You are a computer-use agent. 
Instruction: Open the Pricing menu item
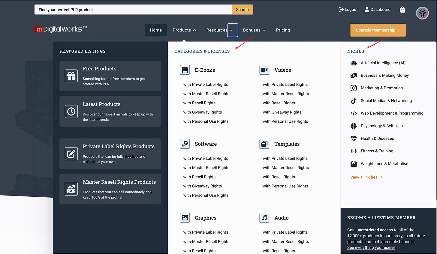[283, 30]
